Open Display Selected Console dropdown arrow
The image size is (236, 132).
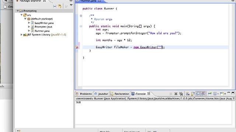(x=218, y=94)
